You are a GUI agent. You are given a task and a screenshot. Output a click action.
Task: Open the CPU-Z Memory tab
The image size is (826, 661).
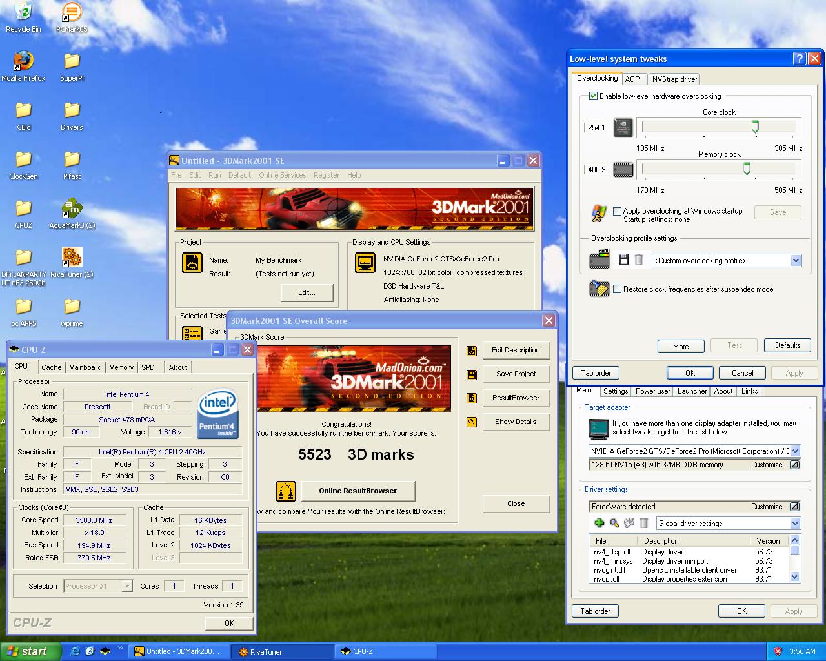tap(121, 367)
